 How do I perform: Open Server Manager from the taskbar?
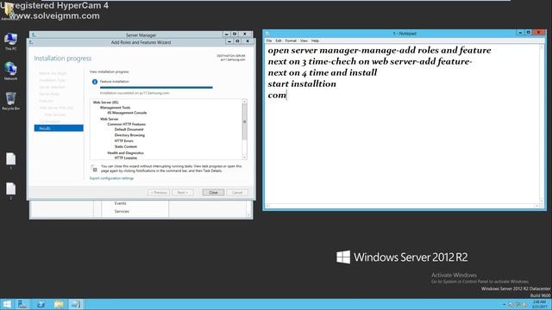point(22,304)
